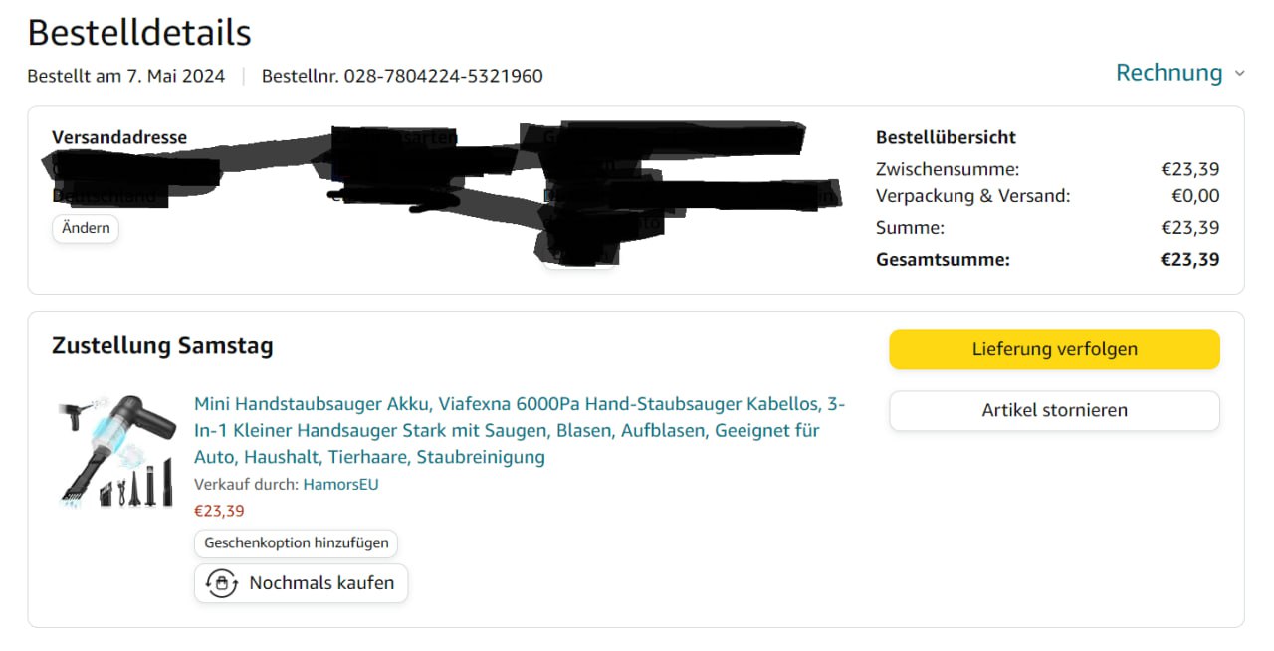Cancel the item with Artikel stornieren
Screen dimensions: 1274x651
(1054, 410)
